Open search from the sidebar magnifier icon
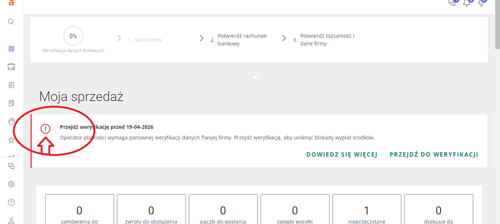Viewport: 500px width, 224px height. [x=11, y=22]
